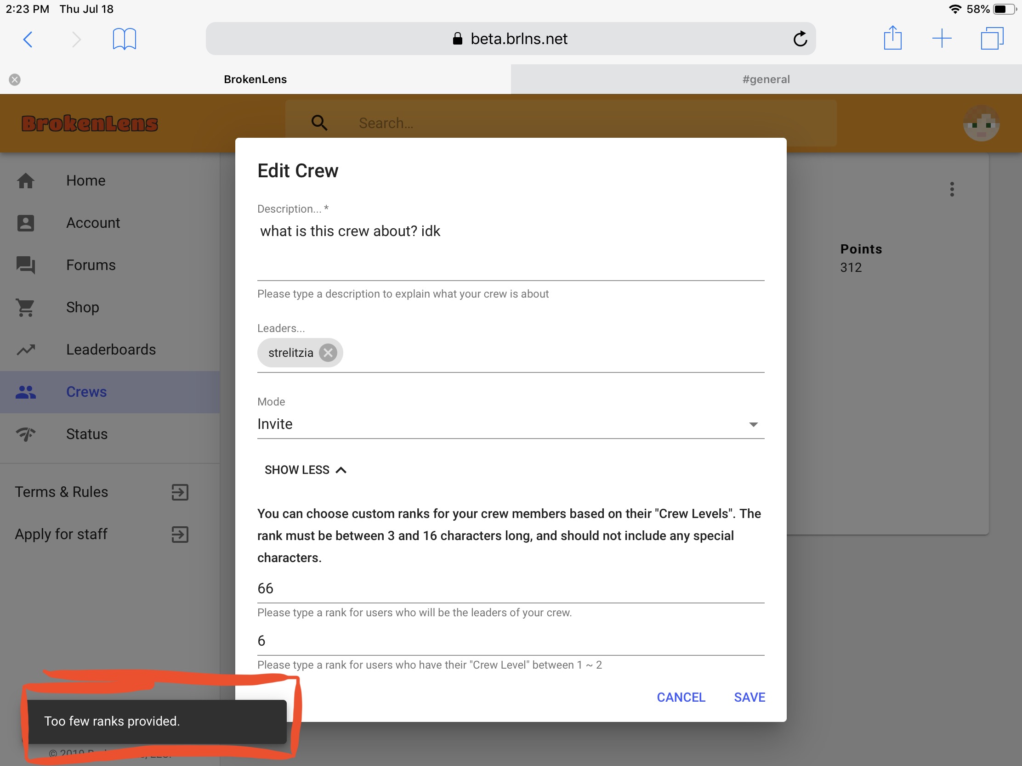Save the crew edits

(749, 697)
